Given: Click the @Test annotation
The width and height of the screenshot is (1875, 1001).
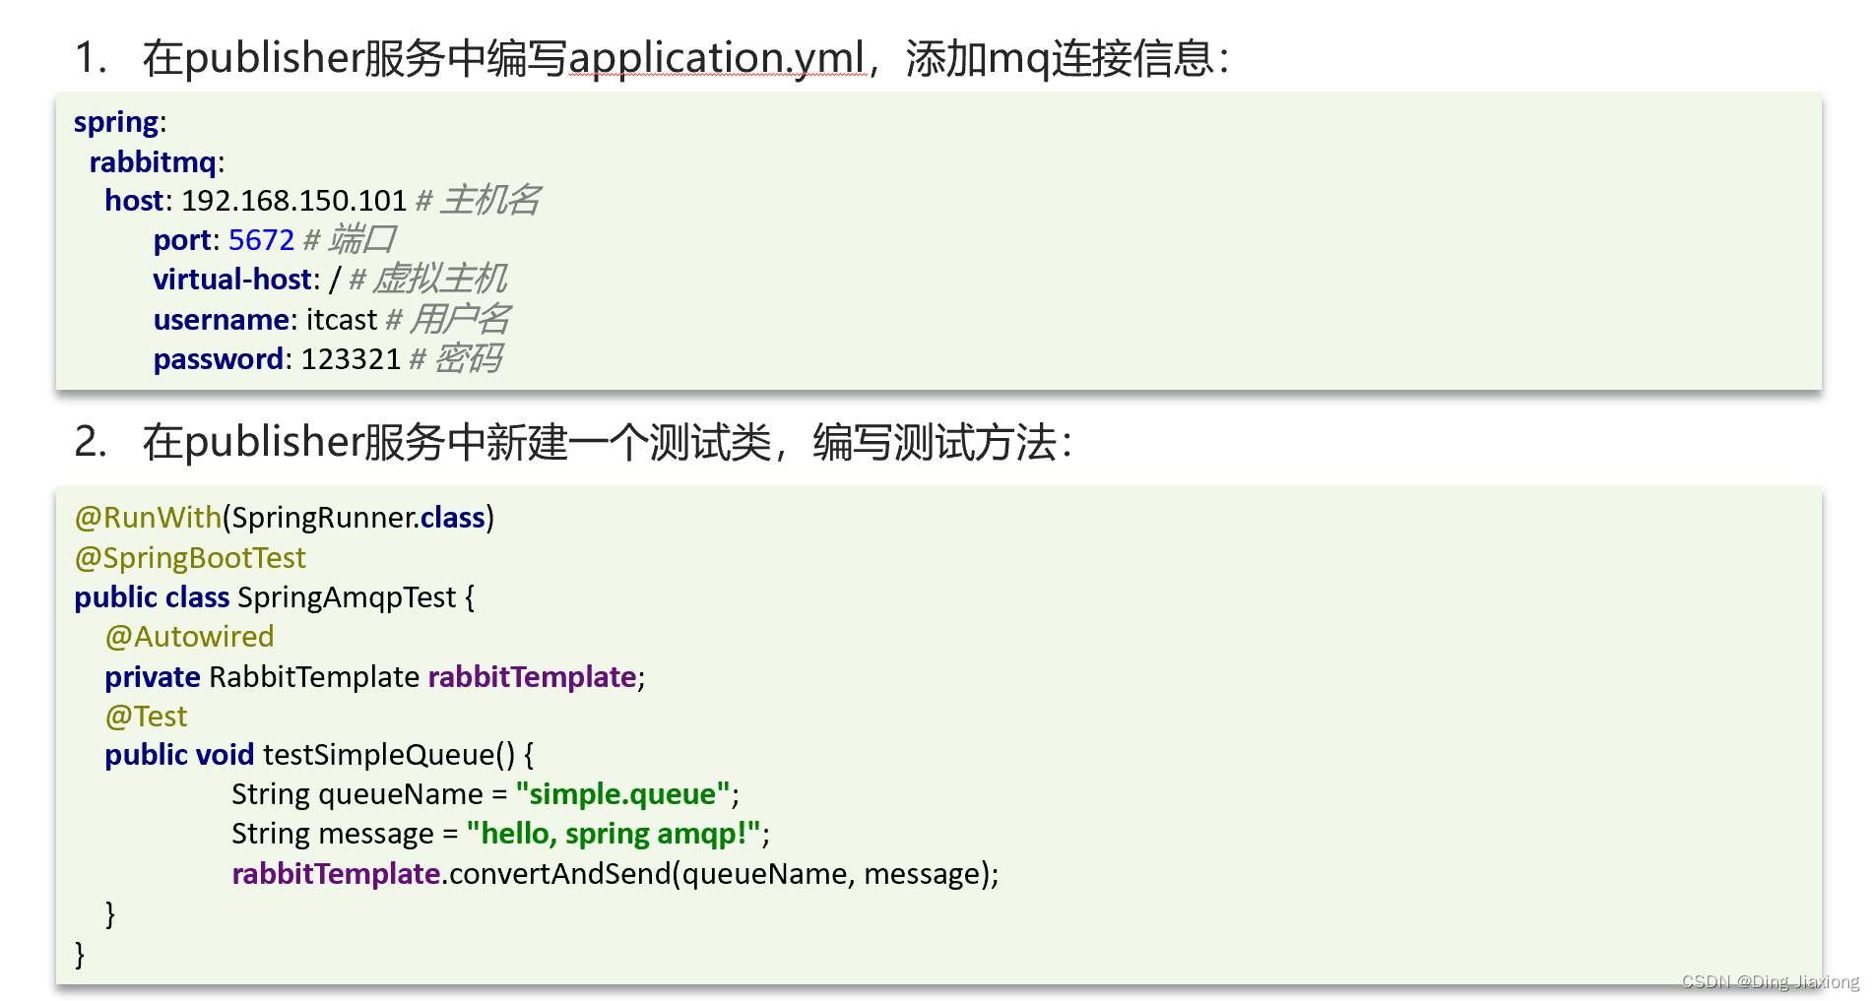Looking at the screenshot, I should (146, 717).
